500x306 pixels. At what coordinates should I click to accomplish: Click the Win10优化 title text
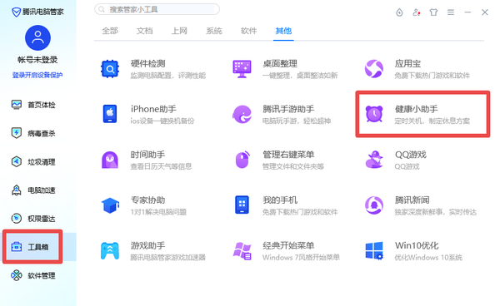pyautogui.click(x=417, y=245)
